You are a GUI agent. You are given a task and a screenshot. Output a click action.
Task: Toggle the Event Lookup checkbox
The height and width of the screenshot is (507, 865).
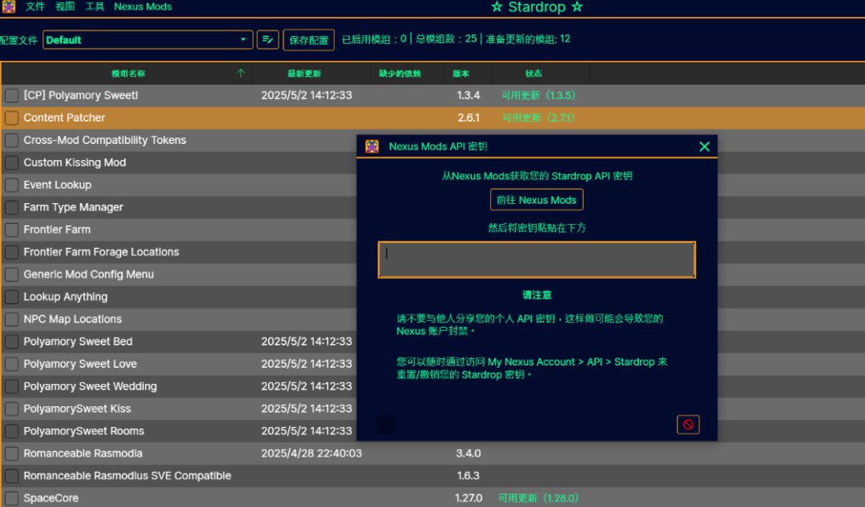pos(11,185)
